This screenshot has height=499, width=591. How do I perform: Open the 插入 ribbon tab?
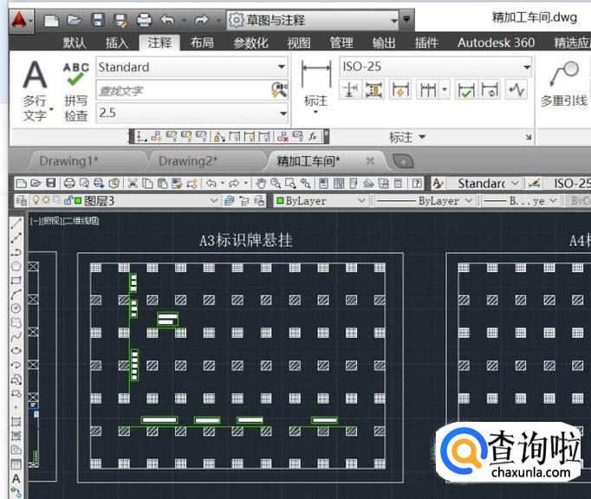pyautogui.click(x=116, y=42)
